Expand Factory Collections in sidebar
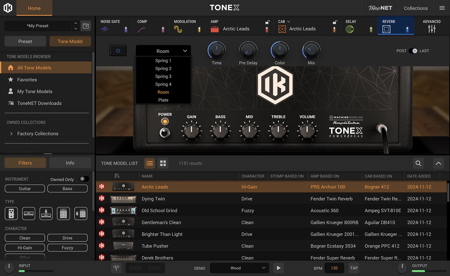Image resolution: width=450 pixels, height=276 pixels. (x=11, y=134)
